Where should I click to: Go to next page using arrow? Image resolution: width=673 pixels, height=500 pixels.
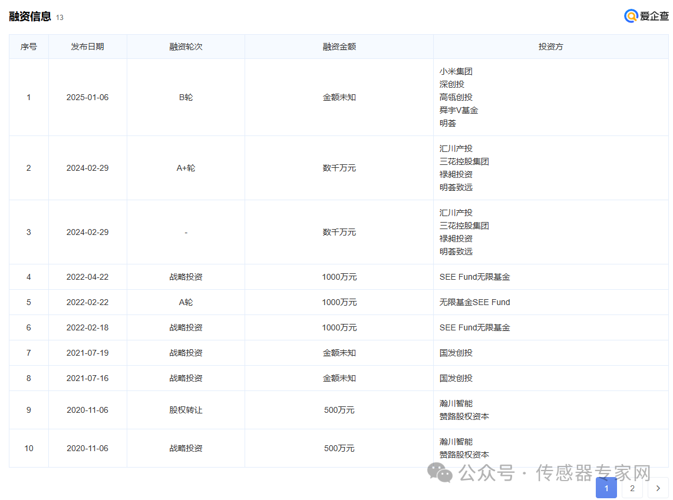[658, 488]
